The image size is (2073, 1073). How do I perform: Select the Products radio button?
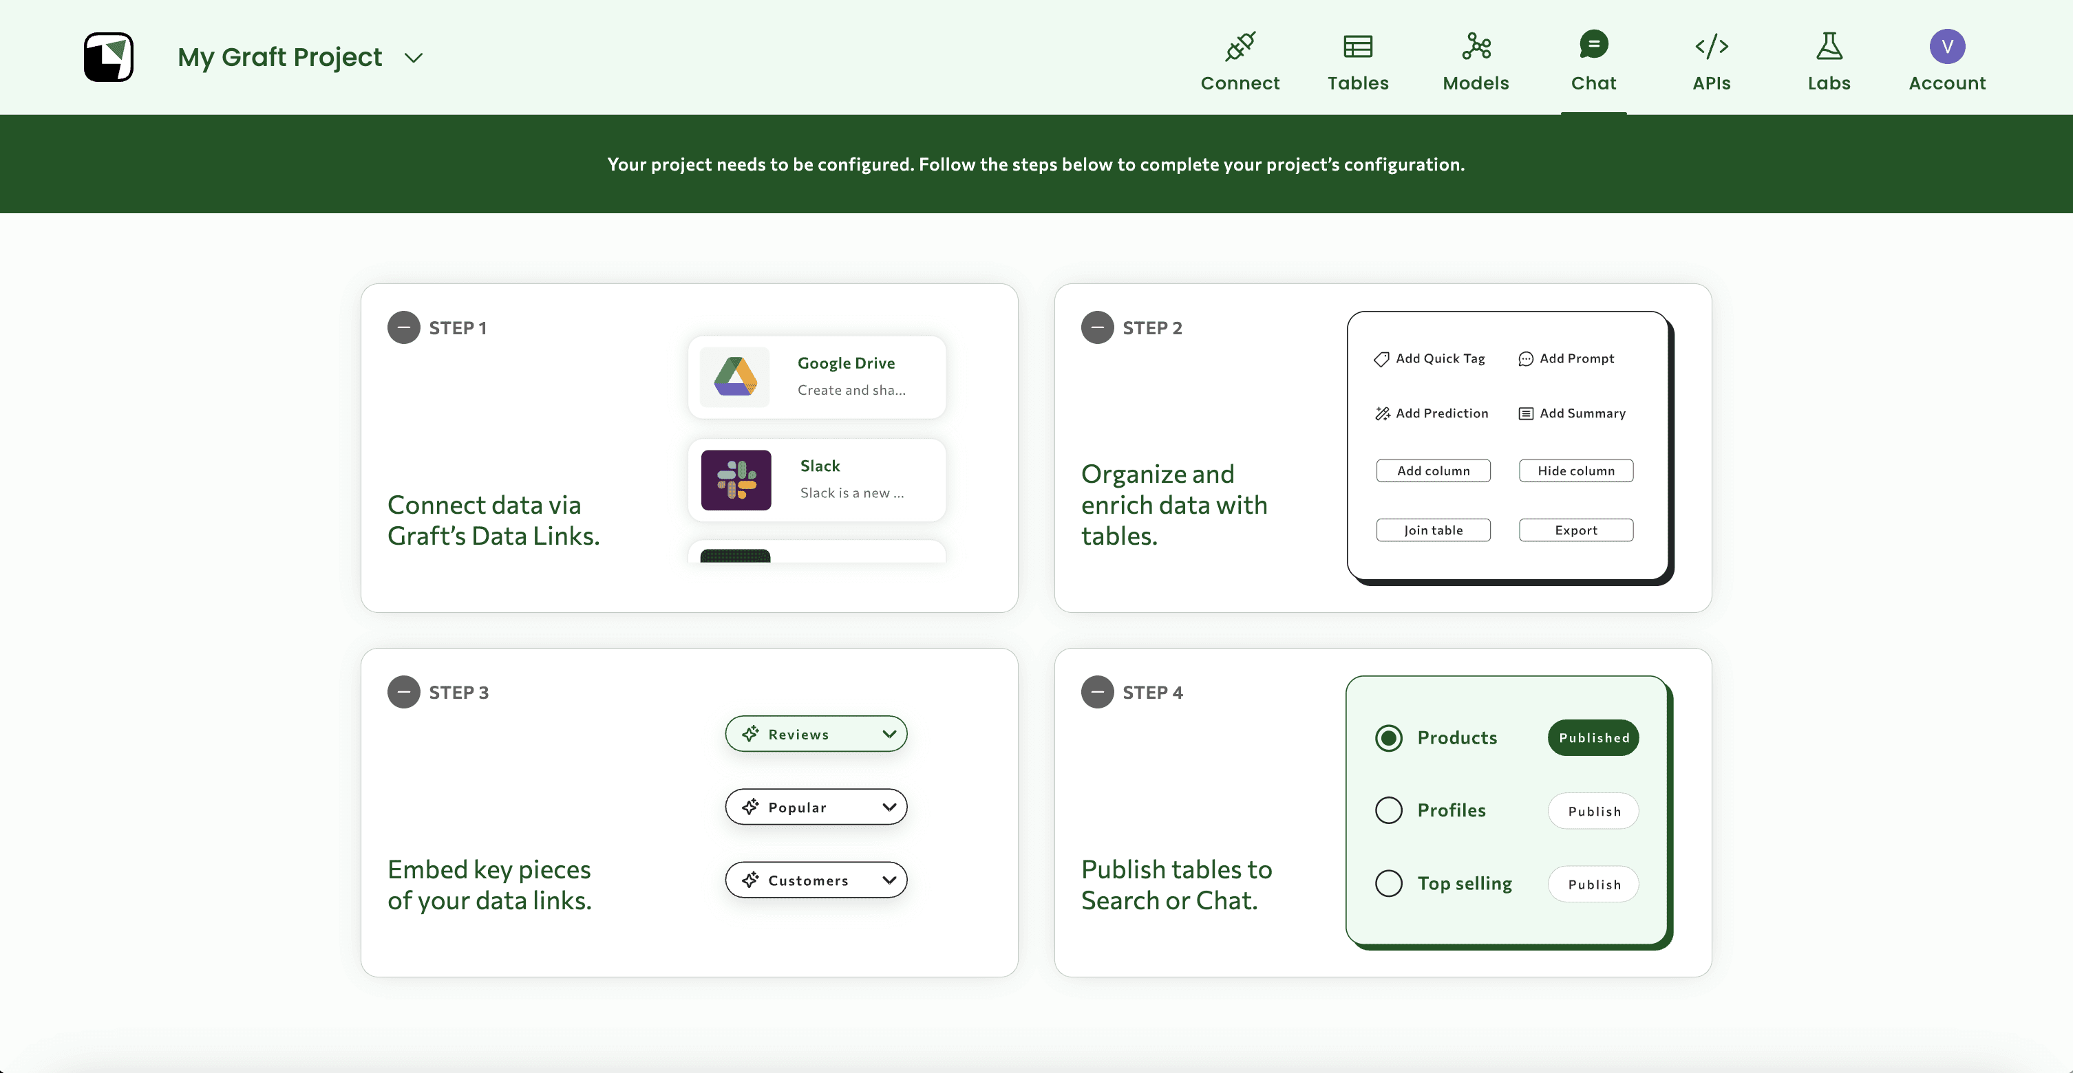pos(1388,737)
